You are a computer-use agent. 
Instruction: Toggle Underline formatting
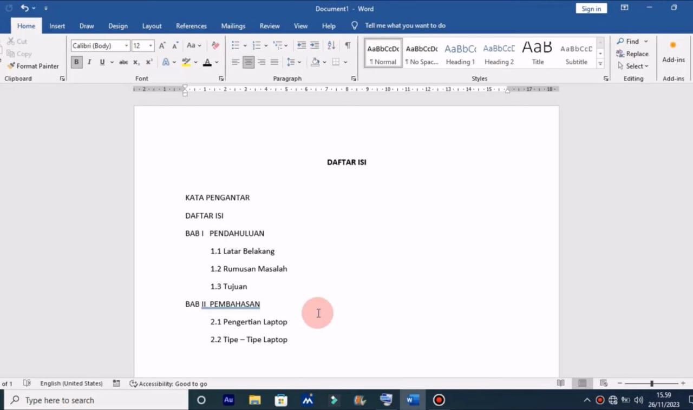tap(102, 62)
